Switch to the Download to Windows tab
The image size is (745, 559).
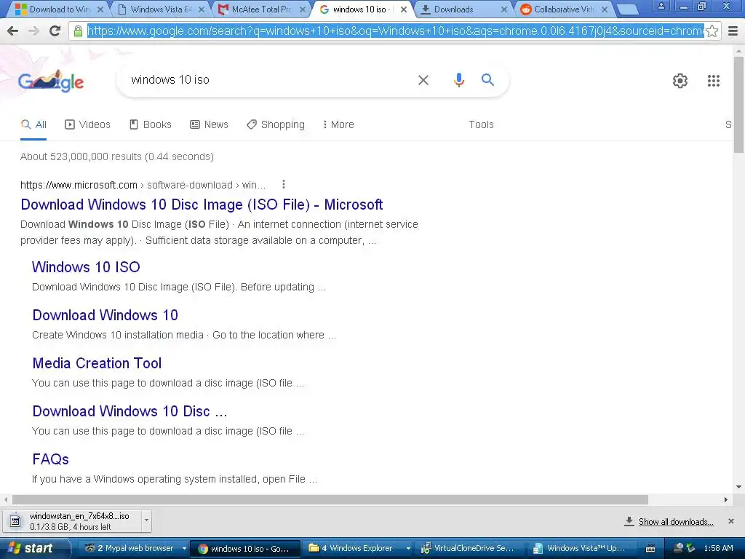[59, 9]
